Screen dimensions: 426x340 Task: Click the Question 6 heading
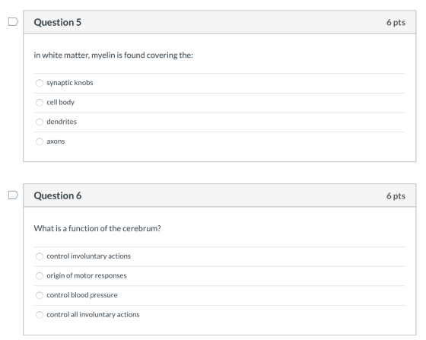58,195
